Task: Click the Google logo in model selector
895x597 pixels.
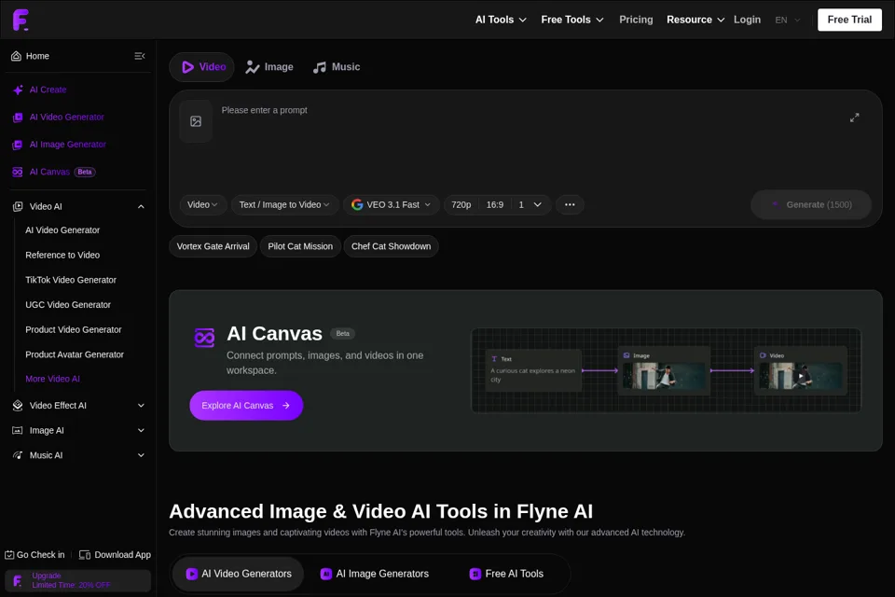Action: click(357, 204)
